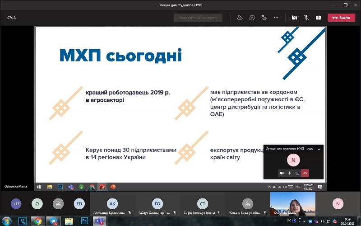
Task: Select participant avatar labeled O
Action: click(x=37, y=204)
